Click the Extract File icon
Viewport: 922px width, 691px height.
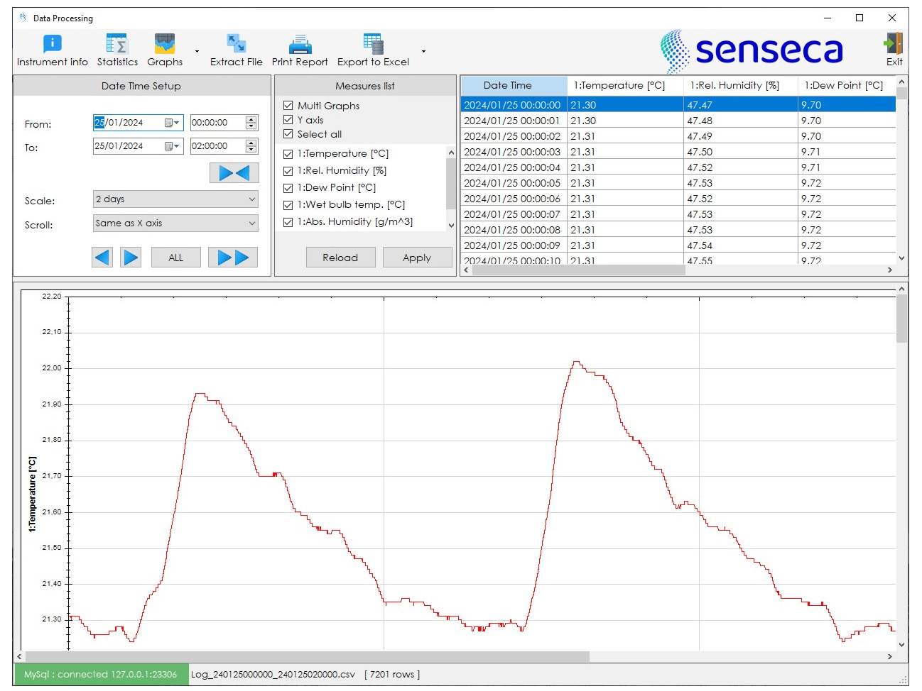pos(236,44)
